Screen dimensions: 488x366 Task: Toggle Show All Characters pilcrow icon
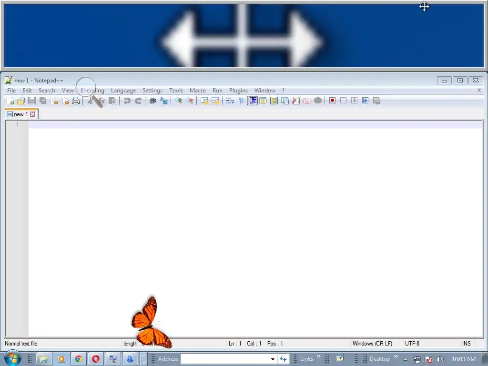[x=241, y=101]
